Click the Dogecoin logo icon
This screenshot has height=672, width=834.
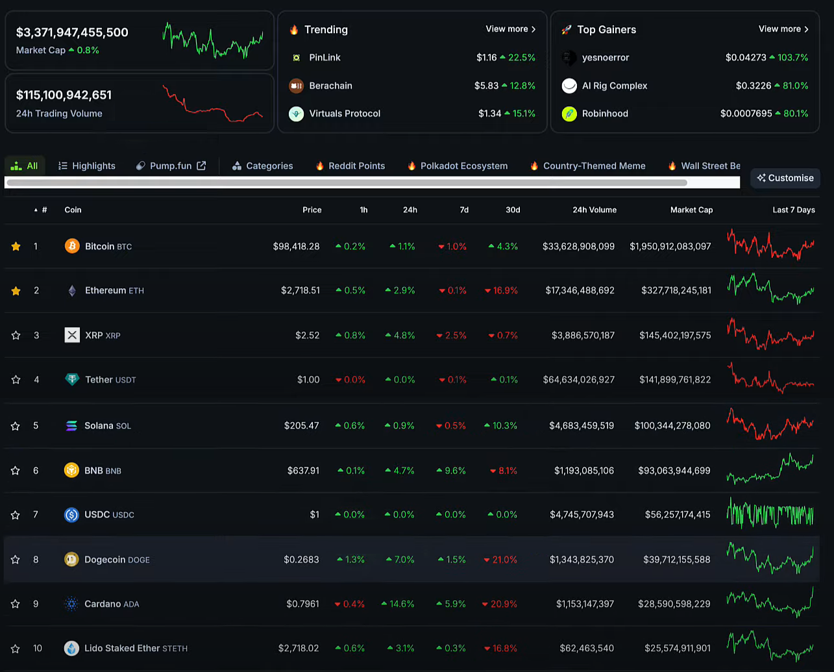tap(71, 560)
